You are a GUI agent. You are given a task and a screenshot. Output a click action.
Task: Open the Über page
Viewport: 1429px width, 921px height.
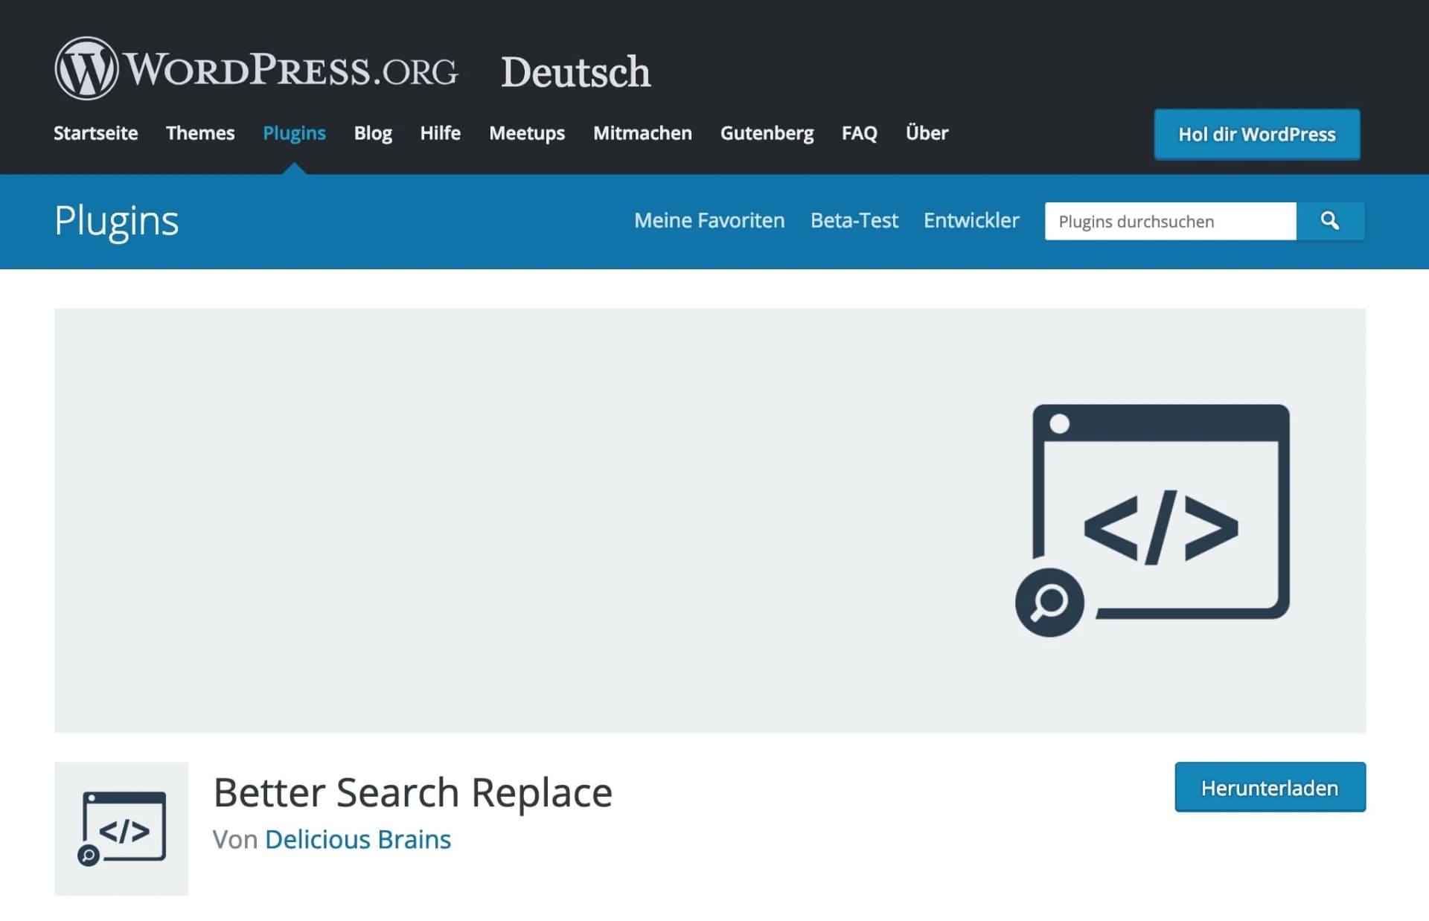[927, 133]
